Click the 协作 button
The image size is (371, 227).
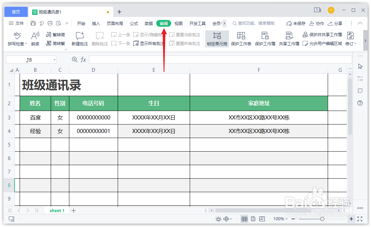click(317, 23)
